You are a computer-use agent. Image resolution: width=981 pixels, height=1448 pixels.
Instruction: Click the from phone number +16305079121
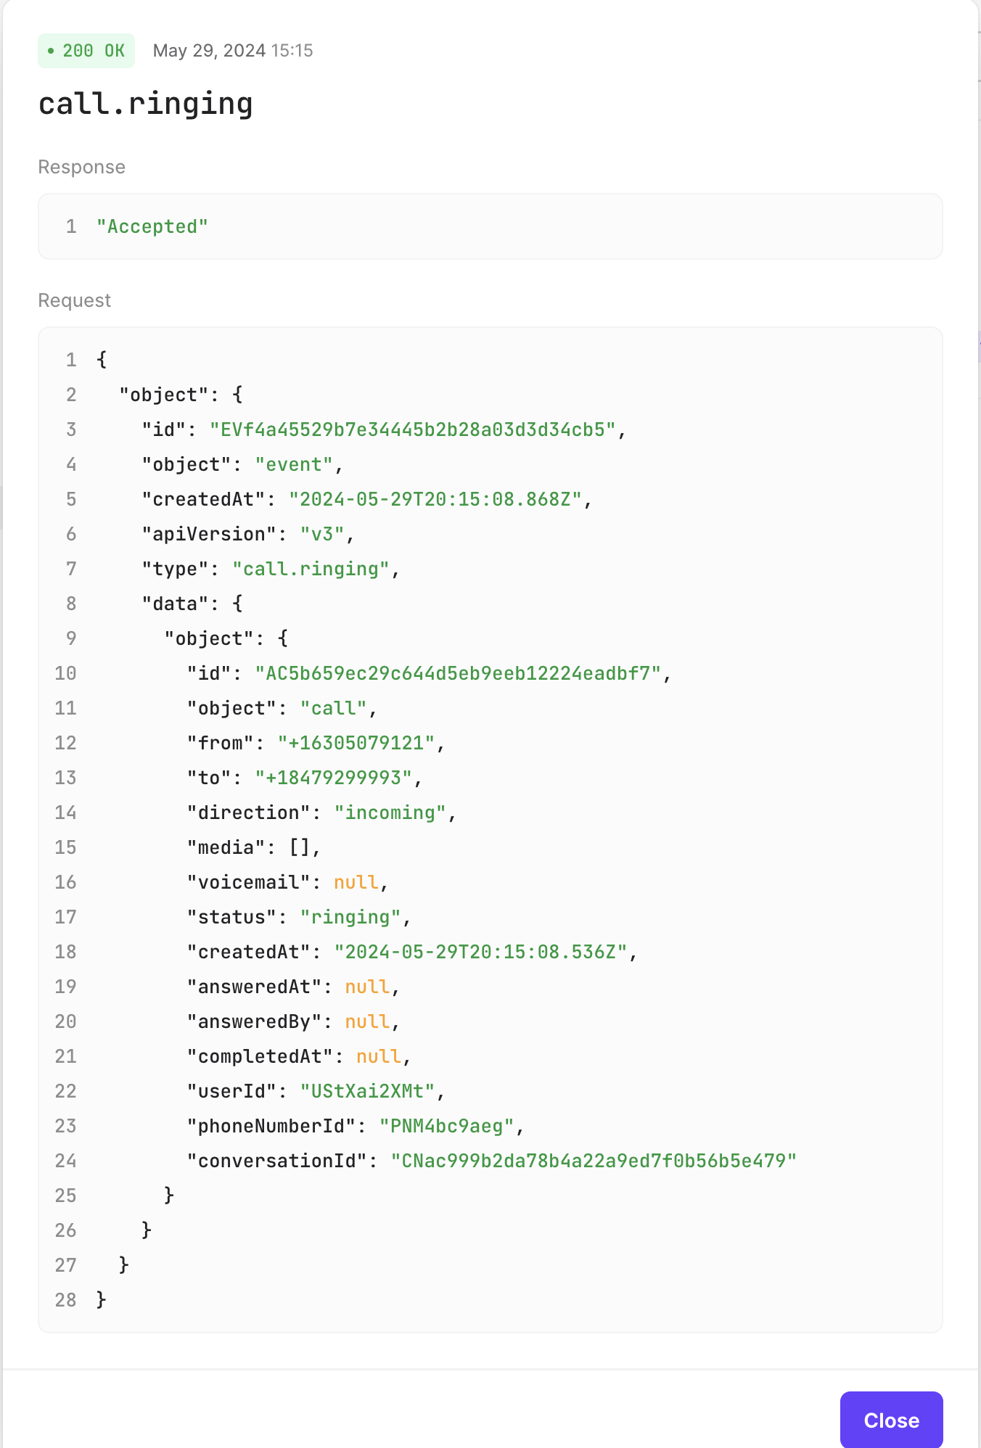coord(356,743)
